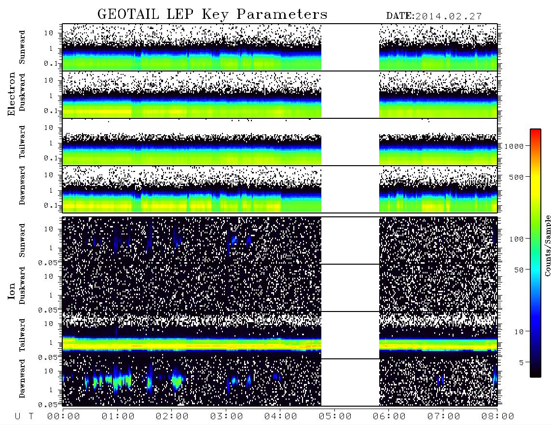Screen dimensions: 551x425
Task: Select the vertical "Electron" group label
Action: point(11,94)
